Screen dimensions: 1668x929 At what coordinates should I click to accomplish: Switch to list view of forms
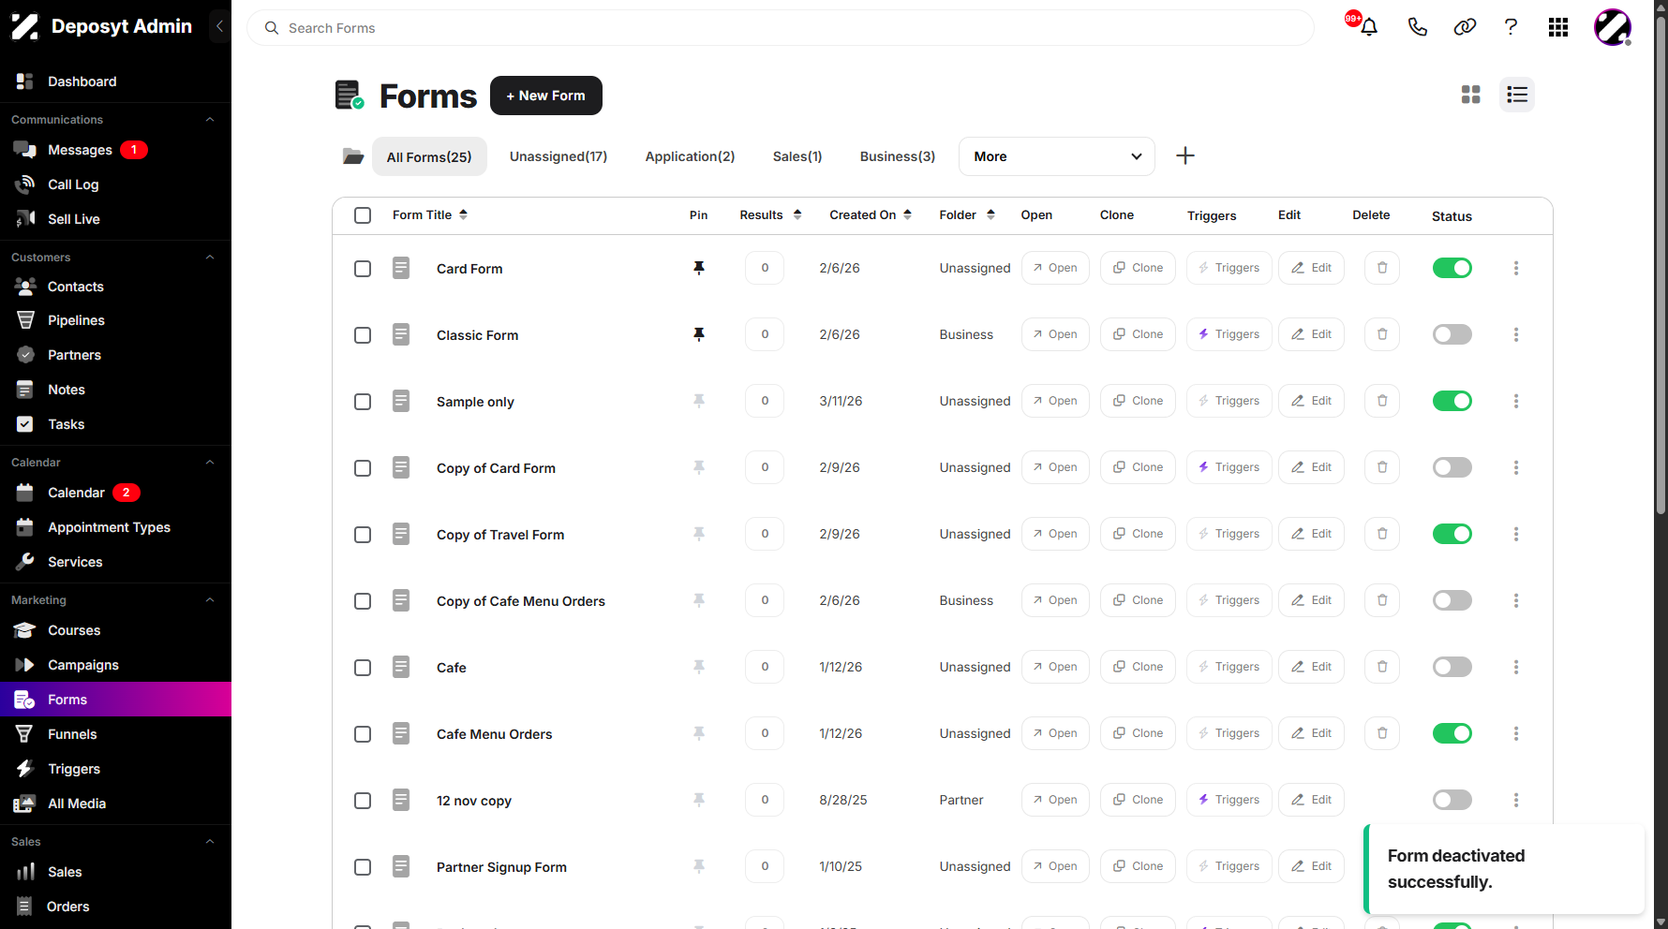click(1517, 95)
